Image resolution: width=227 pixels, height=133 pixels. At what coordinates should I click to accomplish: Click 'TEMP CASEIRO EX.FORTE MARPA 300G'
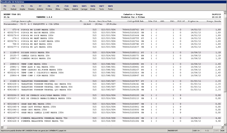42,70
